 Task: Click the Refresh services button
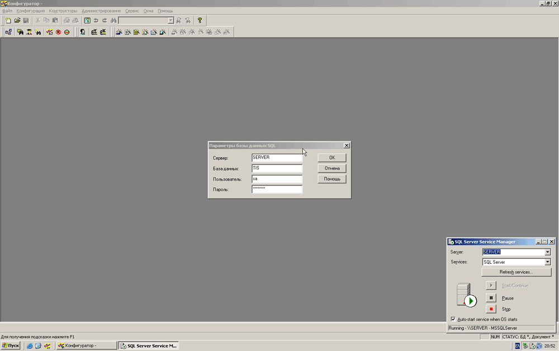tap(516, 272)
